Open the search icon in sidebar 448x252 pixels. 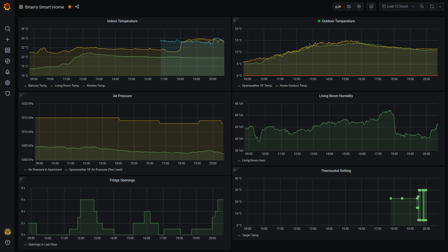(x=8, y=29)
